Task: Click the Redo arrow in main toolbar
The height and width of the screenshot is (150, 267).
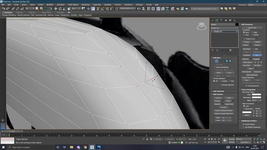Action: 8,9
